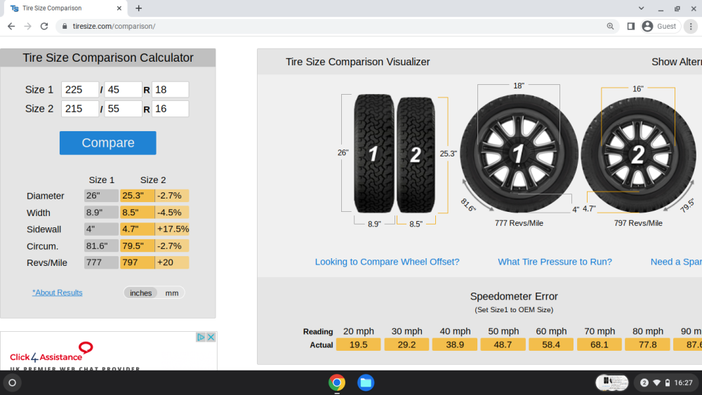Click the Size 2 width value 8.5" in table

click(137, 213)
